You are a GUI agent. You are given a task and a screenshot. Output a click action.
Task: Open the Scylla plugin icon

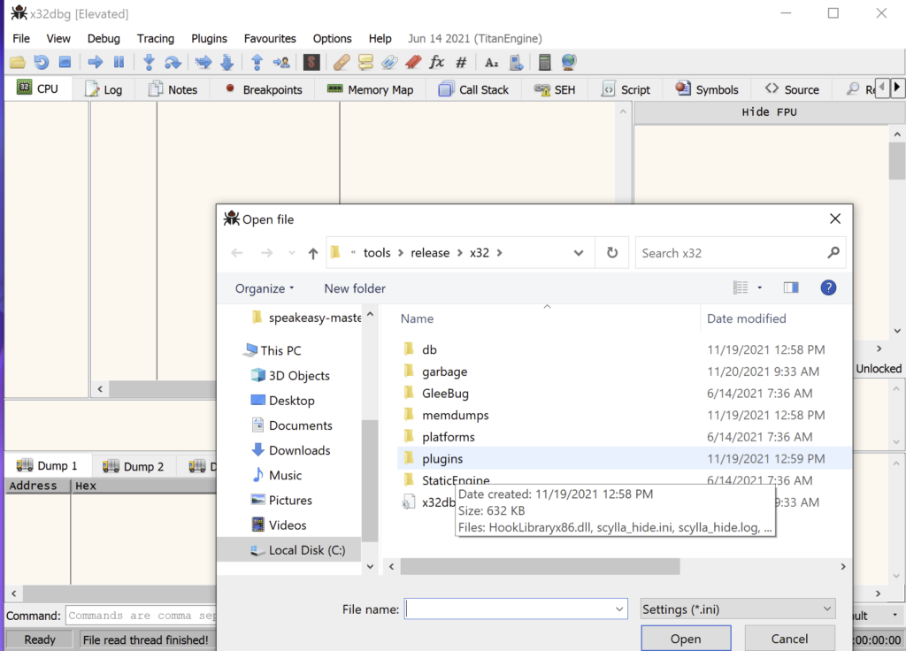click(311, 62)
